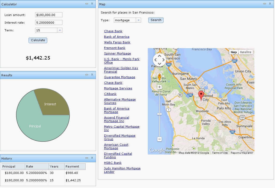Open the Citibank link

coord(110,94)
